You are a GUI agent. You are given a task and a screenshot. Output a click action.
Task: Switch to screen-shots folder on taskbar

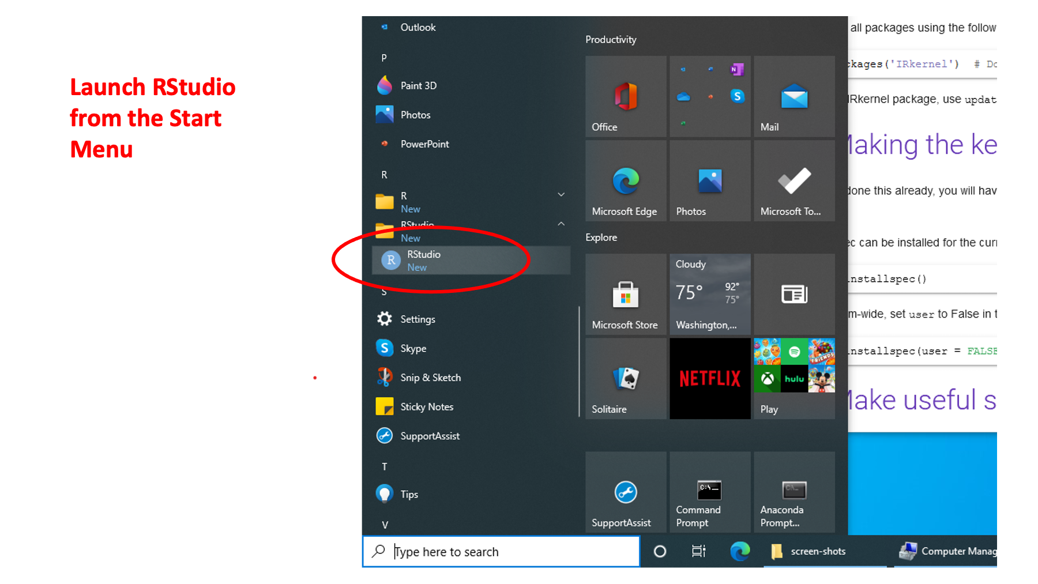pyautogui.click(x=825, y=552)
